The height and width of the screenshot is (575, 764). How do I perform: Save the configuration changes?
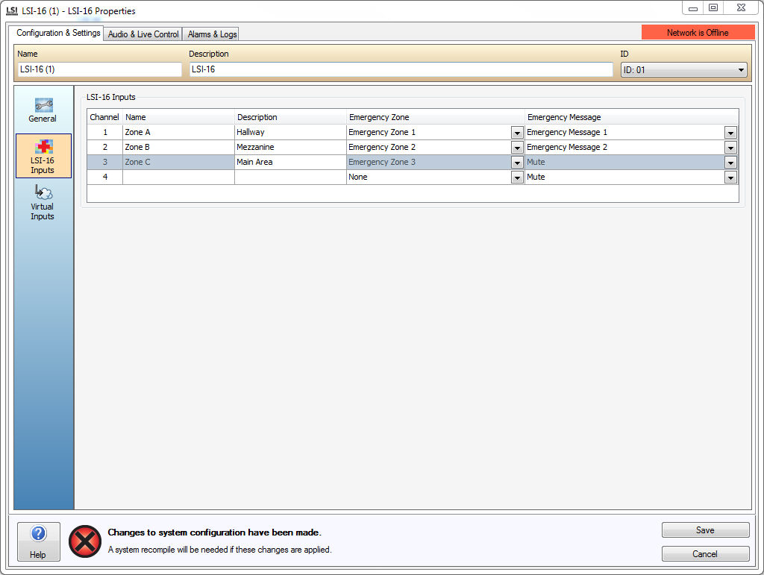[x=705, y=530]
